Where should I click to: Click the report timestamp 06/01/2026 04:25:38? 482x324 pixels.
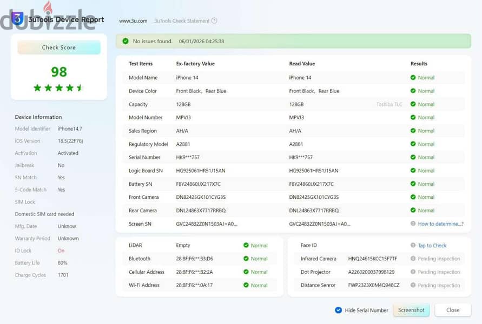[x=201, y=41]
